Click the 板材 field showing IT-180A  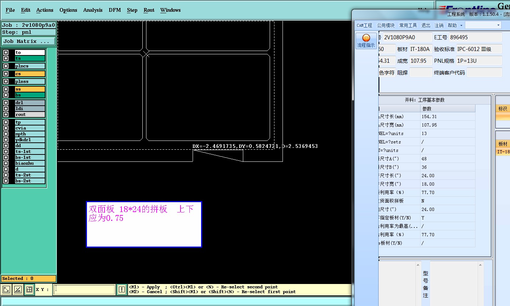tap(421, 49)
